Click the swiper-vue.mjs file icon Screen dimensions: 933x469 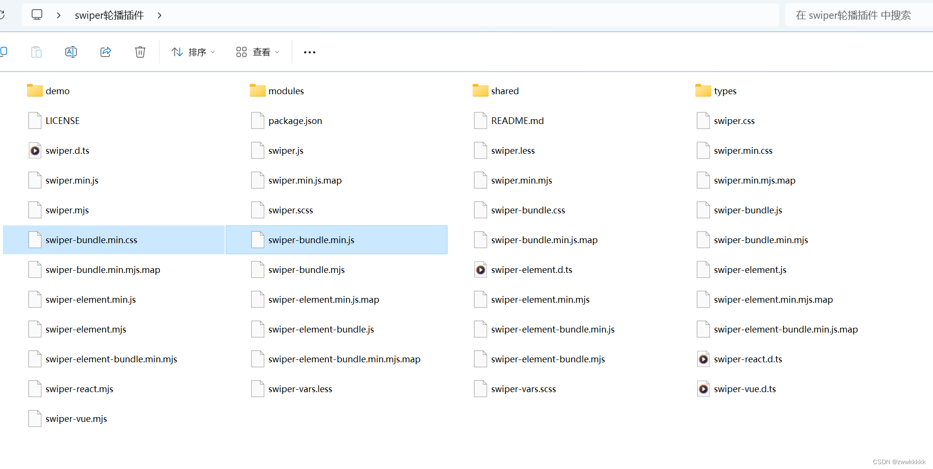click(35, 419)
